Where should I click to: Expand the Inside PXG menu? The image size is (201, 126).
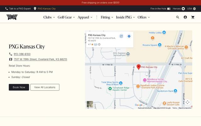click(x=125, y=17)
